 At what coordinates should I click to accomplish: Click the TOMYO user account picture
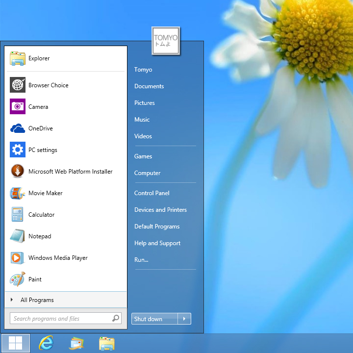[166, 41]
